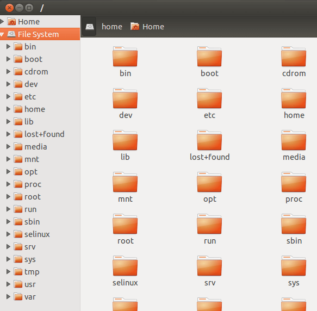Click the root disk icon in path bar
Screen dimensions: 317x311
point(89,27)
